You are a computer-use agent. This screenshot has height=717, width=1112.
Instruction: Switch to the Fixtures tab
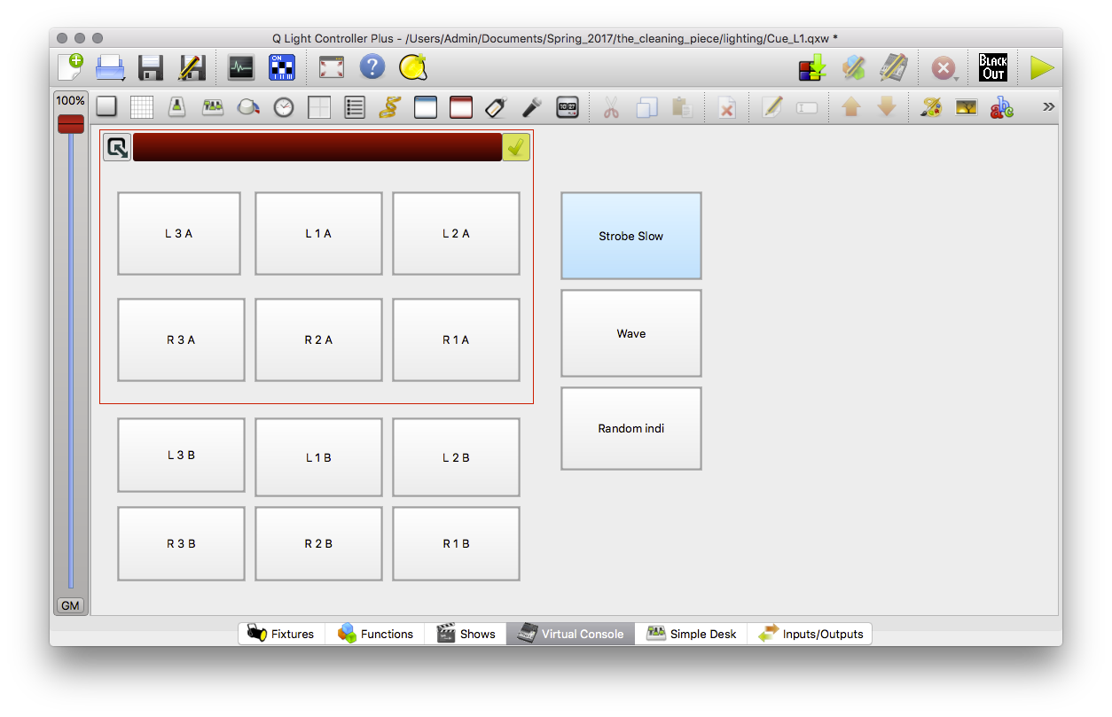282,634
